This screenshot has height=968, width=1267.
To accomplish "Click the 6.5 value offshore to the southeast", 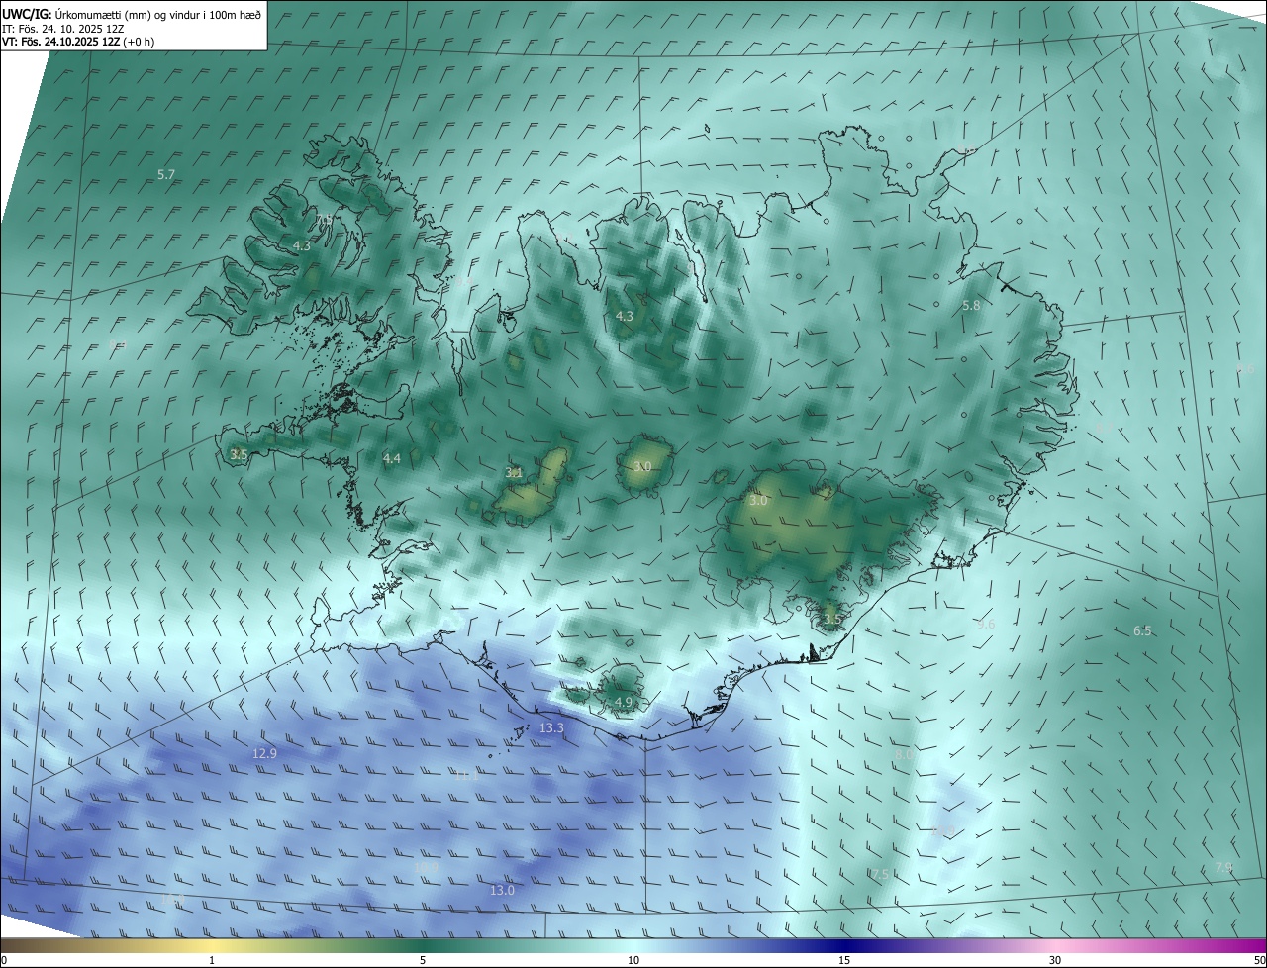I will click(1142, 630).
